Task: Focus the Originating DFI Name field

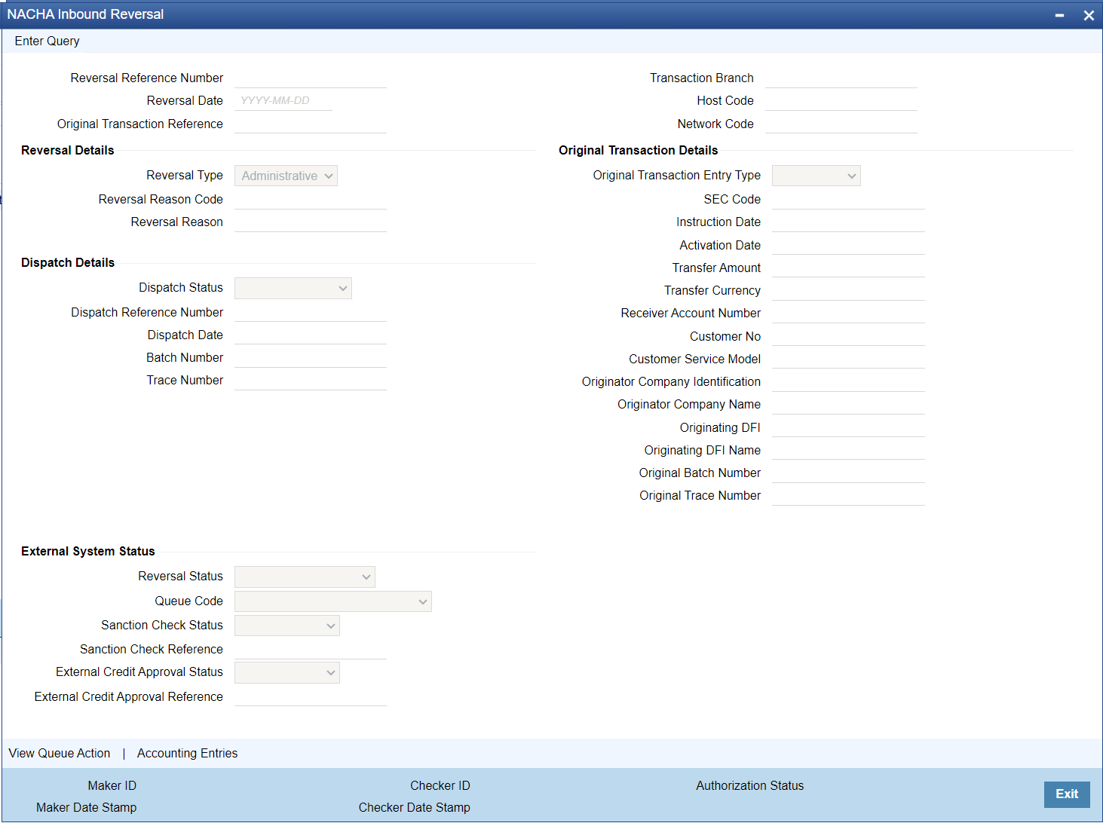Action: coord(848,450)
